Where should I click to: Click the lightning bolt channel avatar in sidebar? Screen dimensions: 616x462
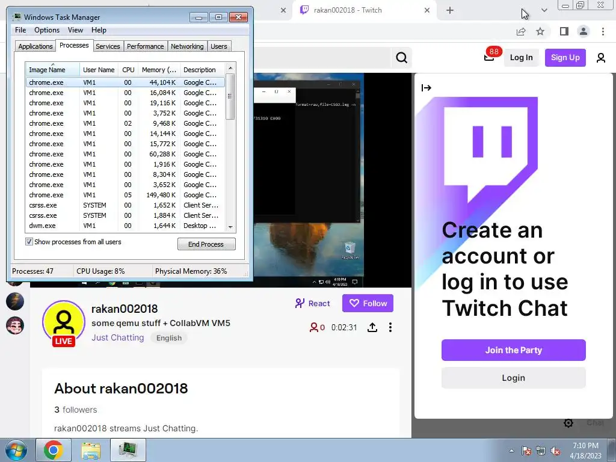[x=15, y=301]
